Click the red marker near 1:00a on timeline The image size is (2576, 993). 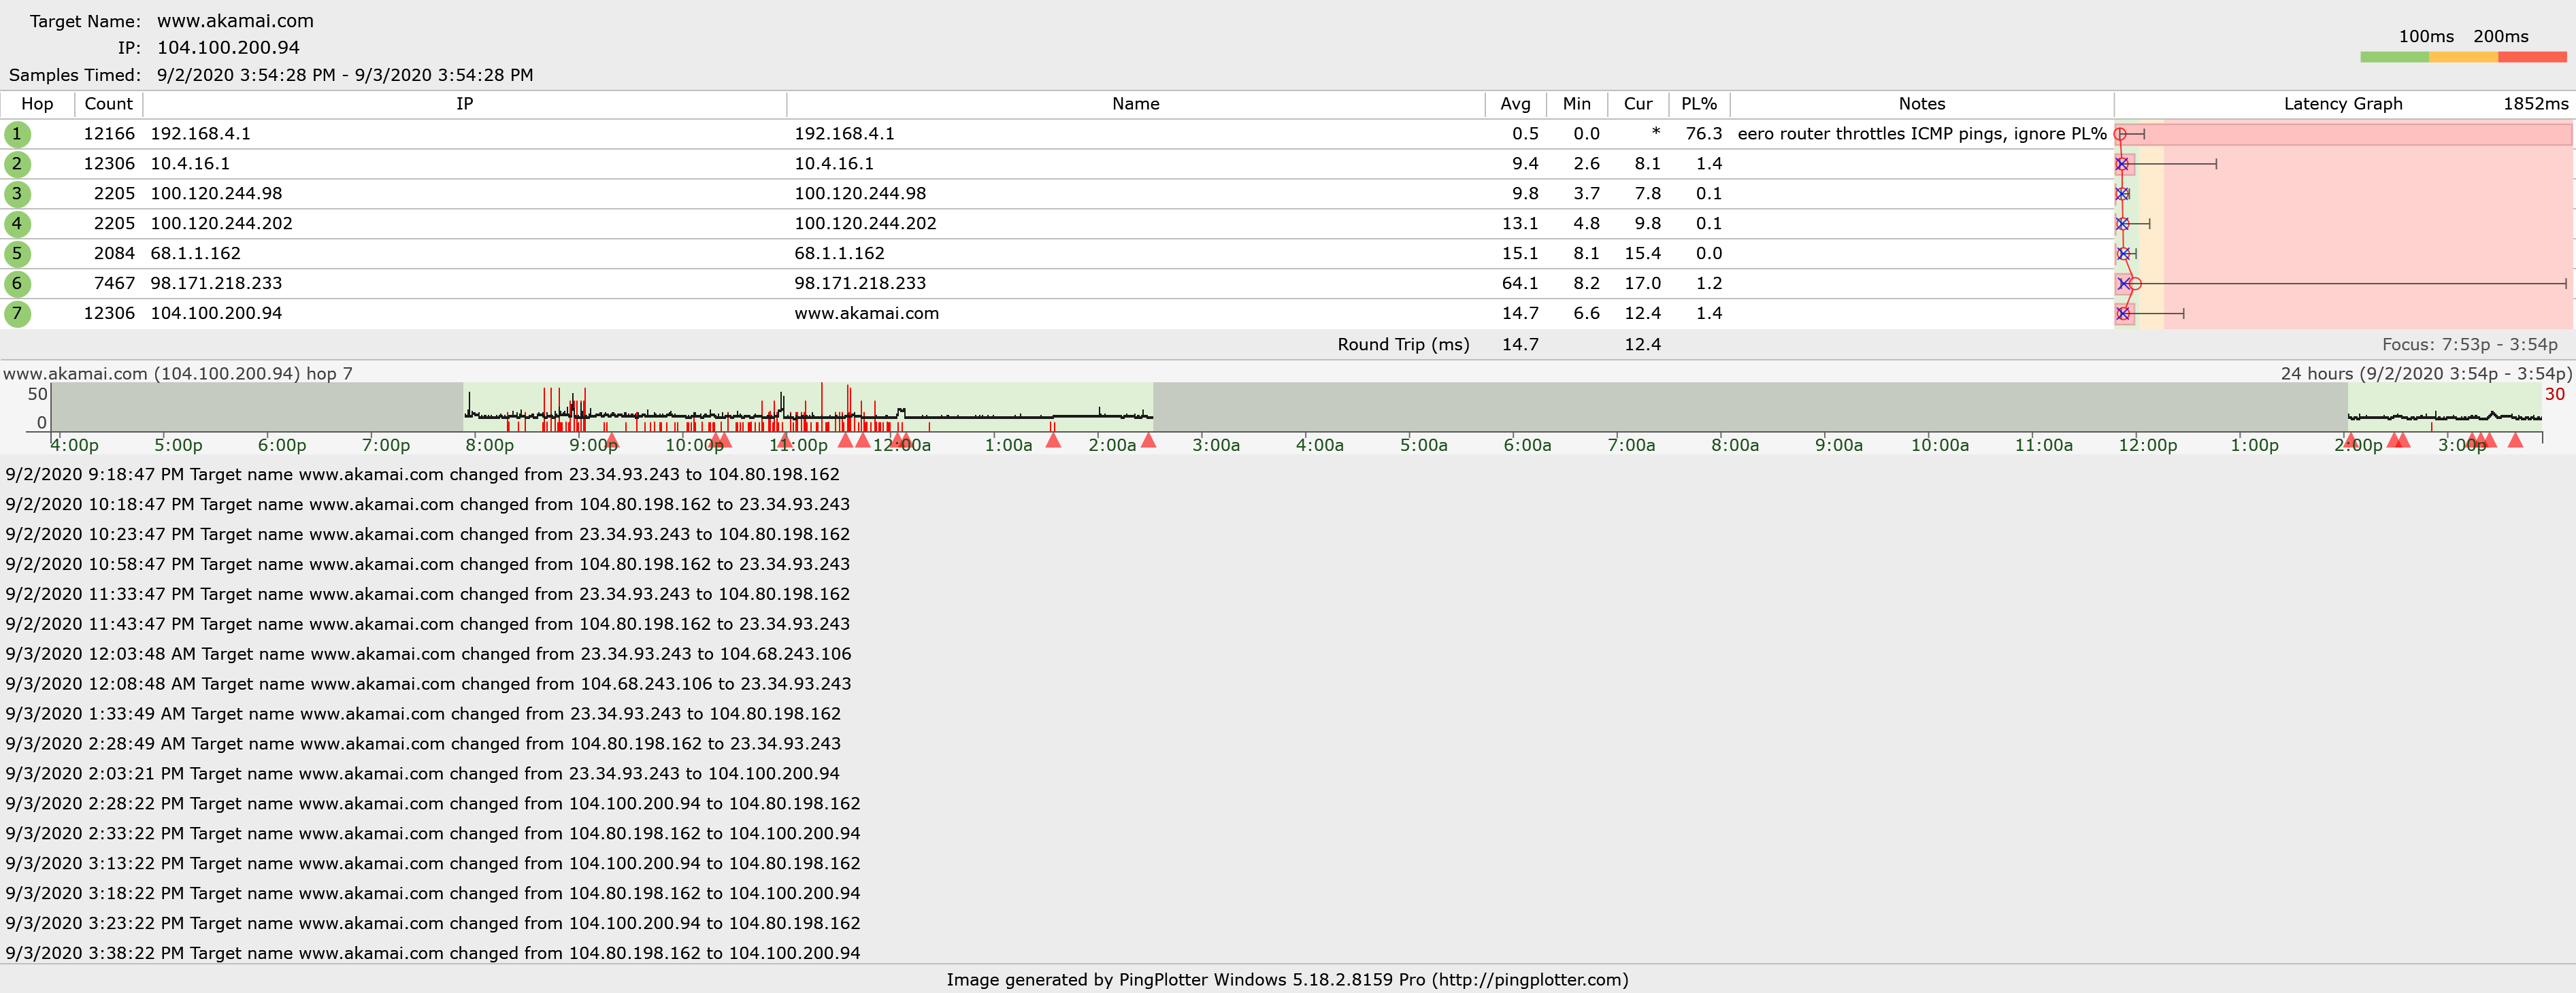[x=1053, y=440]
